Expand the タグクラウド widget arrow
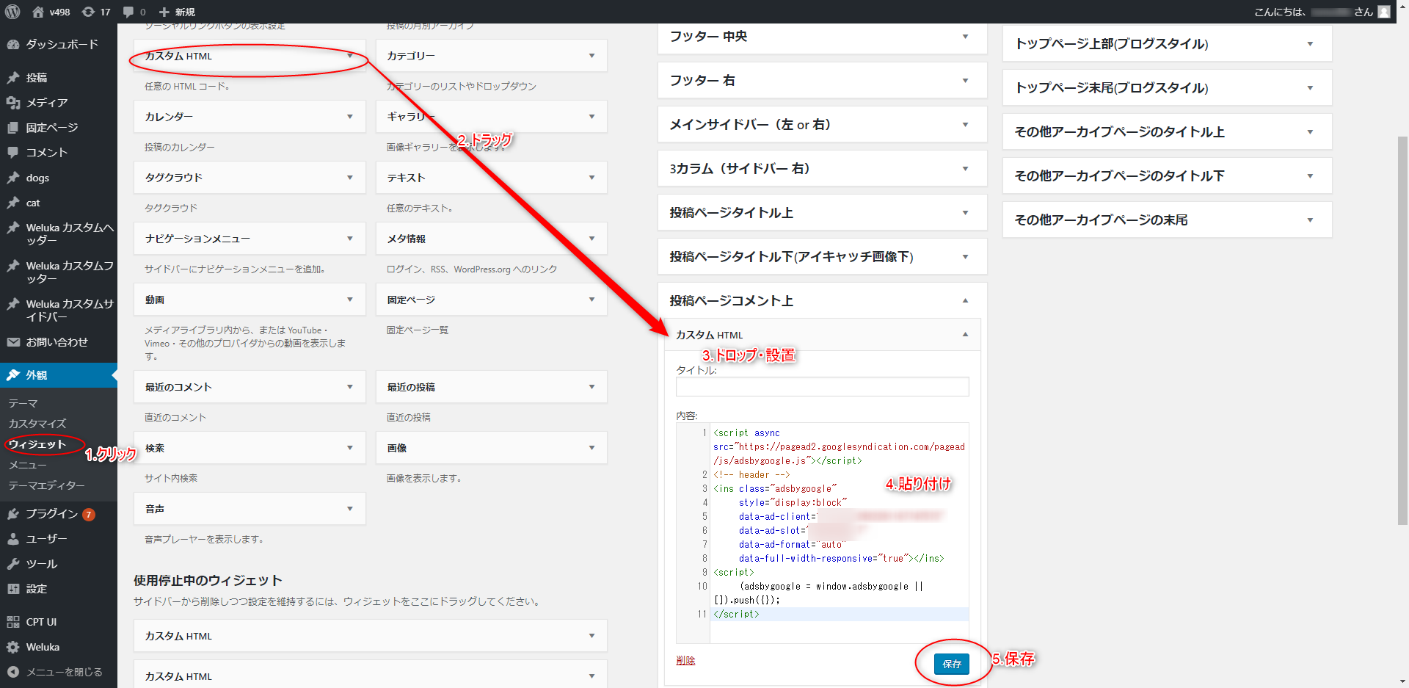Image resolution: width=1409 pixels, height=688 pixels. tap(350, 178)
